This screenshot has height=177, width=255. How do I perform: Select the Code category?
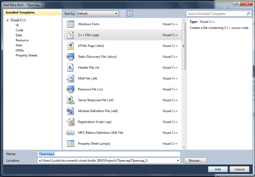tap(19, 30)
